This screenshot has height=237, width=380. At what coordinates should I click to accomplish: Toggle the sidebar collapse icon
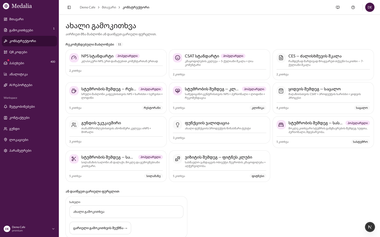69,7
